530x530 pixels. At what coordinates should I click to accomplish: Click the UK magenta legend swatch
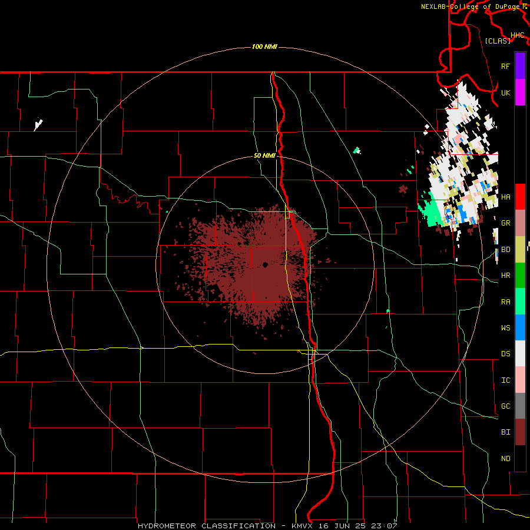[520, 92]
